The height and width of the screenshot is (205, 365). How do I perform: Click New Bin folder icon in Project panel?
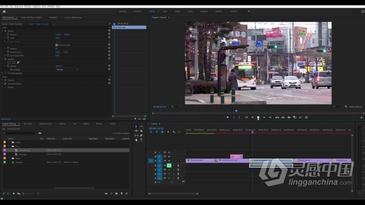(x=116, y=193)
